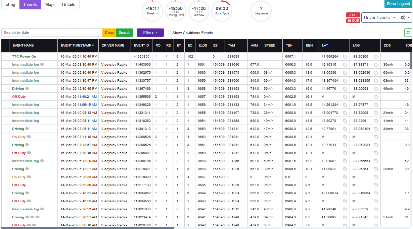Screen dimensions: 413x229
Task: Copy latitude 43.05886 via copy icon
Action: 345,73
